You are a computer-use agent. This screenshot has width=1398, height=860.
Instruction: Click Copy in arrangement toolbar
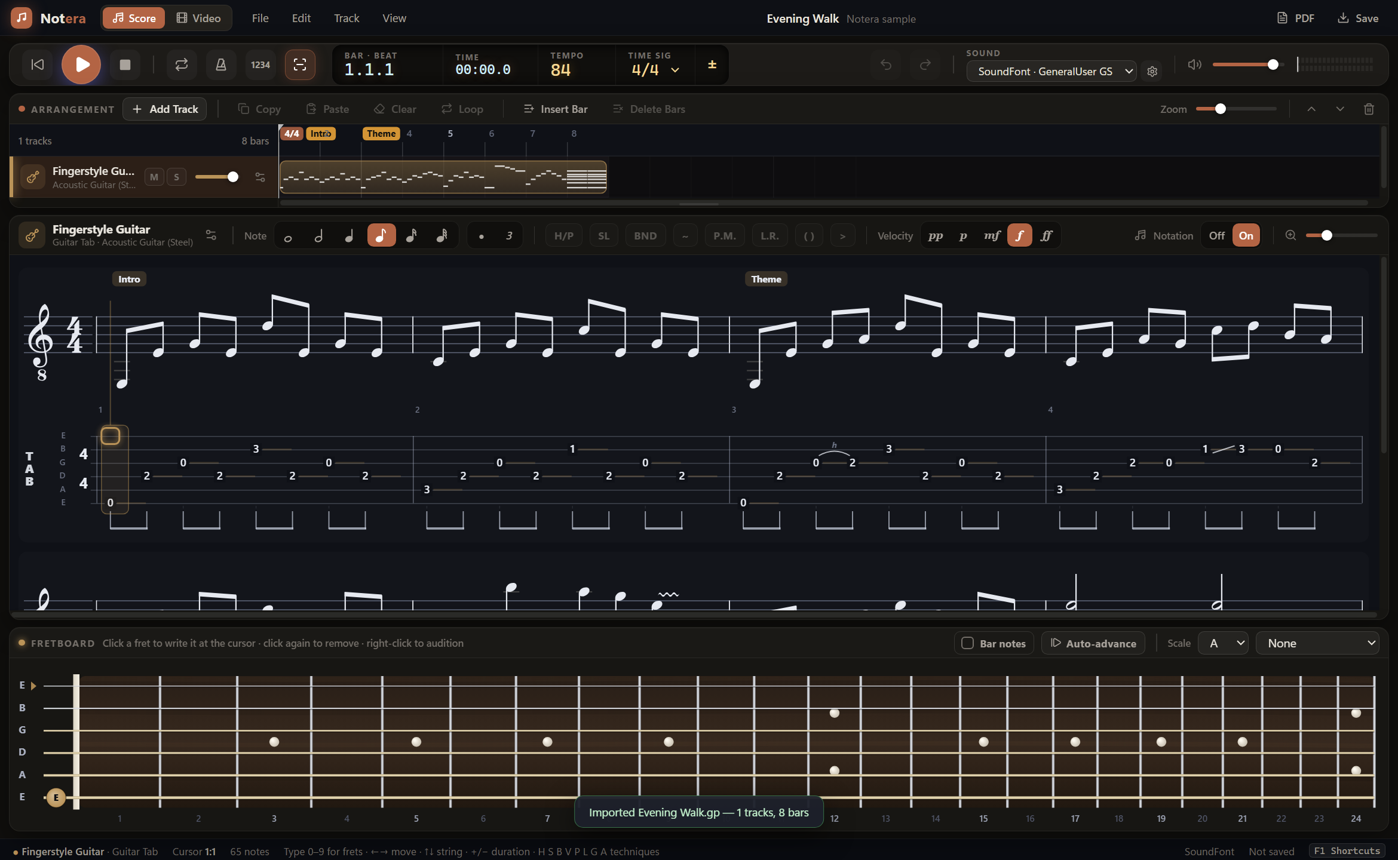click(259, 109)
